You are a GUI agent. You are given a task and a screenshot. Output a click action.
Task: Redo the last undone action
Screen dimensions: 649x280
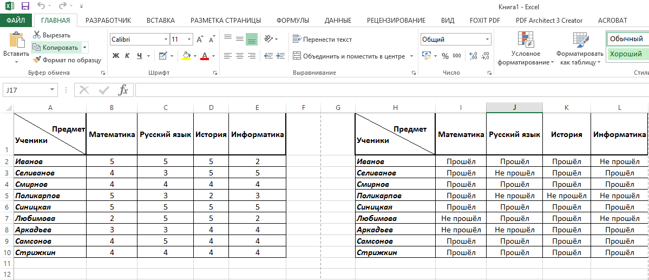62,6
